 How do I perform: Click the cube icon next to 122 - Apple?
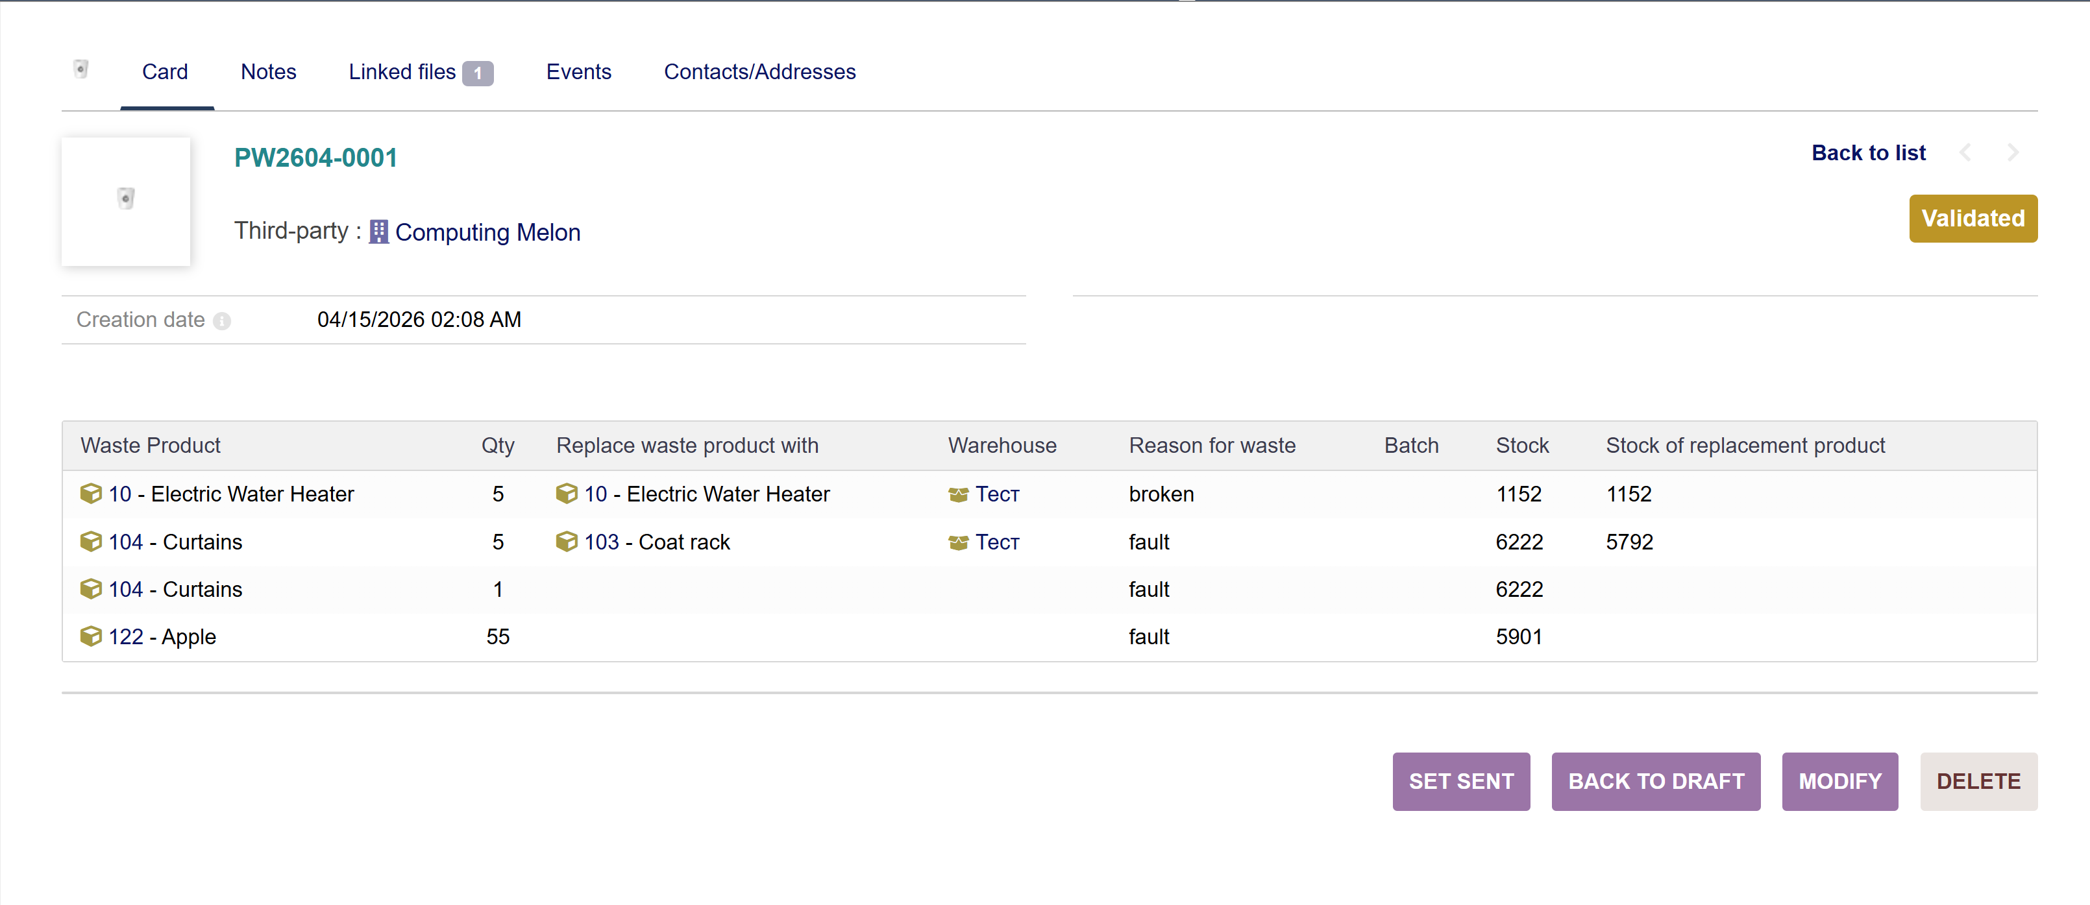pyautogui.click(x=91, y=636)
